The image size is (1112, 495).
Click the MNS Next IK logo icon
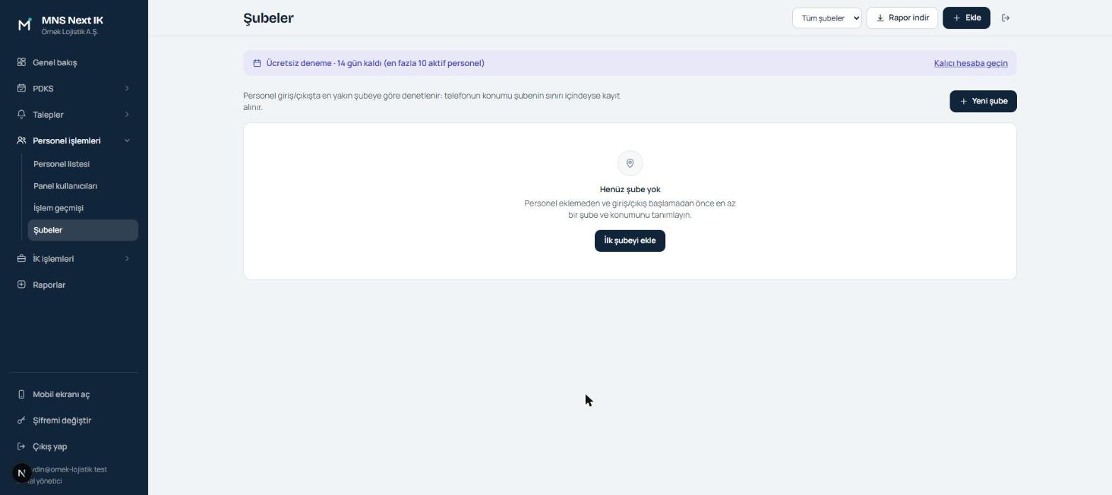(25, 25)
